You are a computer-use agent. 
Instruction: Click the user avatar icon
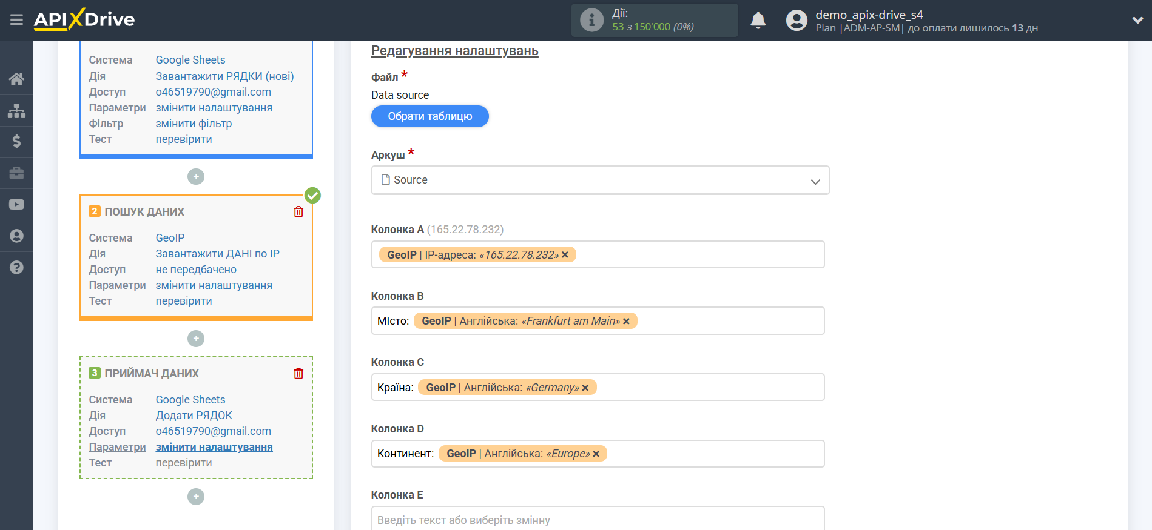[x=797, y=20]
